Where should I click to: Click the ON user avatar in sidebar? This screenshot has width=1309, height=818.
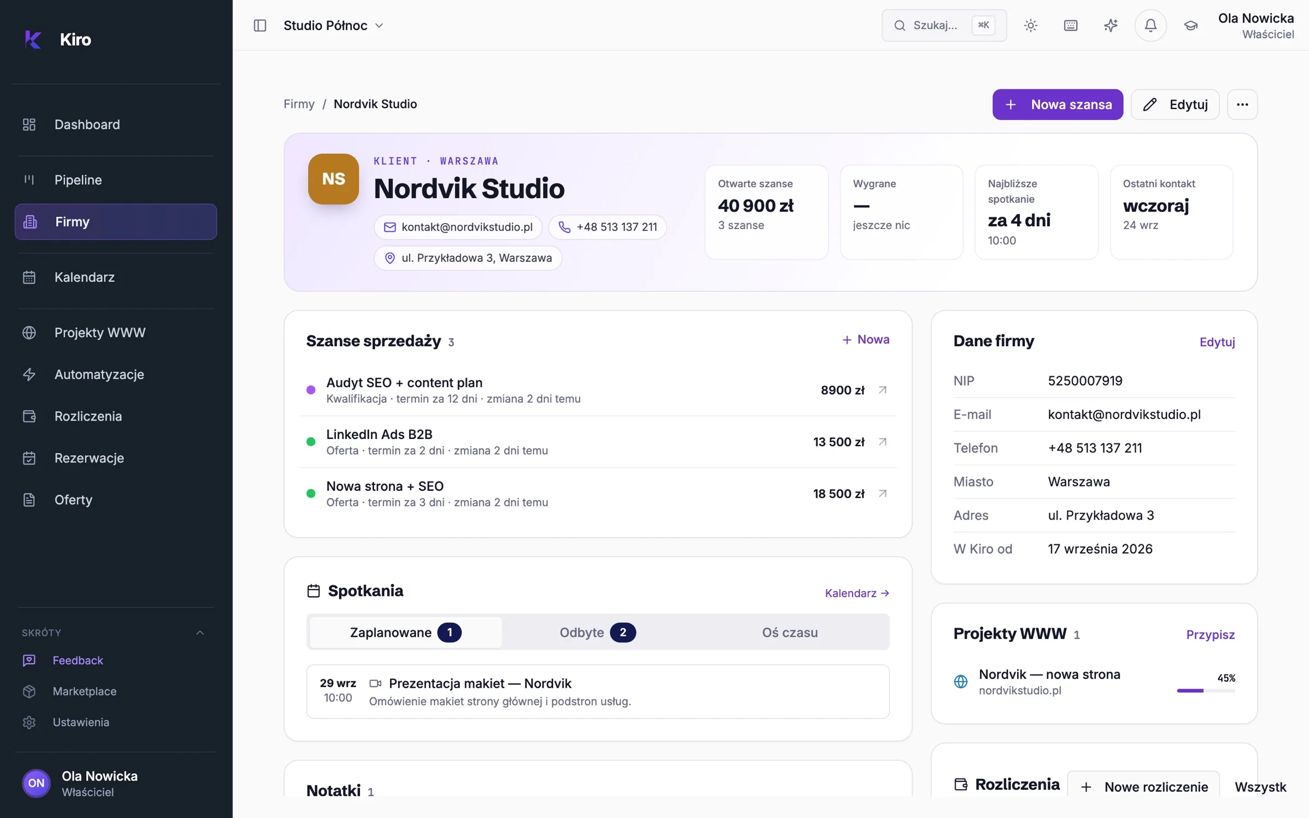pos(36,783)
